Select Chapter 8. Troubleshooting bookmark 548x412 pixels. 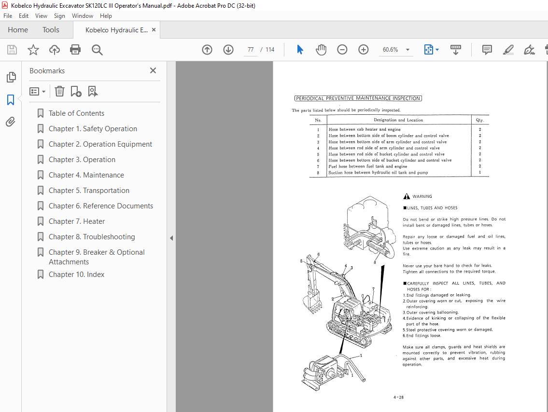pos(92,237)
